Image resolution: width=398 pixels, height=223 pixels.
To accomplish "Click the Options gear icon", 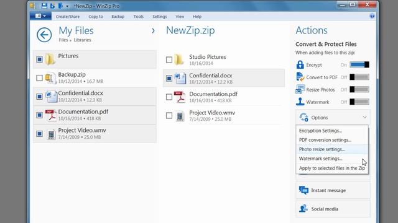I will click(303, 117).
